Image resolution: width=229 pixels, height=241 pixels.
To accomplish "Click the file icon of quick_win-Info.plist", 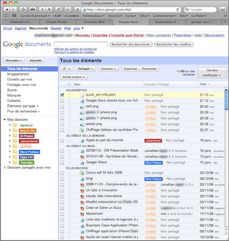I will 82,95.
